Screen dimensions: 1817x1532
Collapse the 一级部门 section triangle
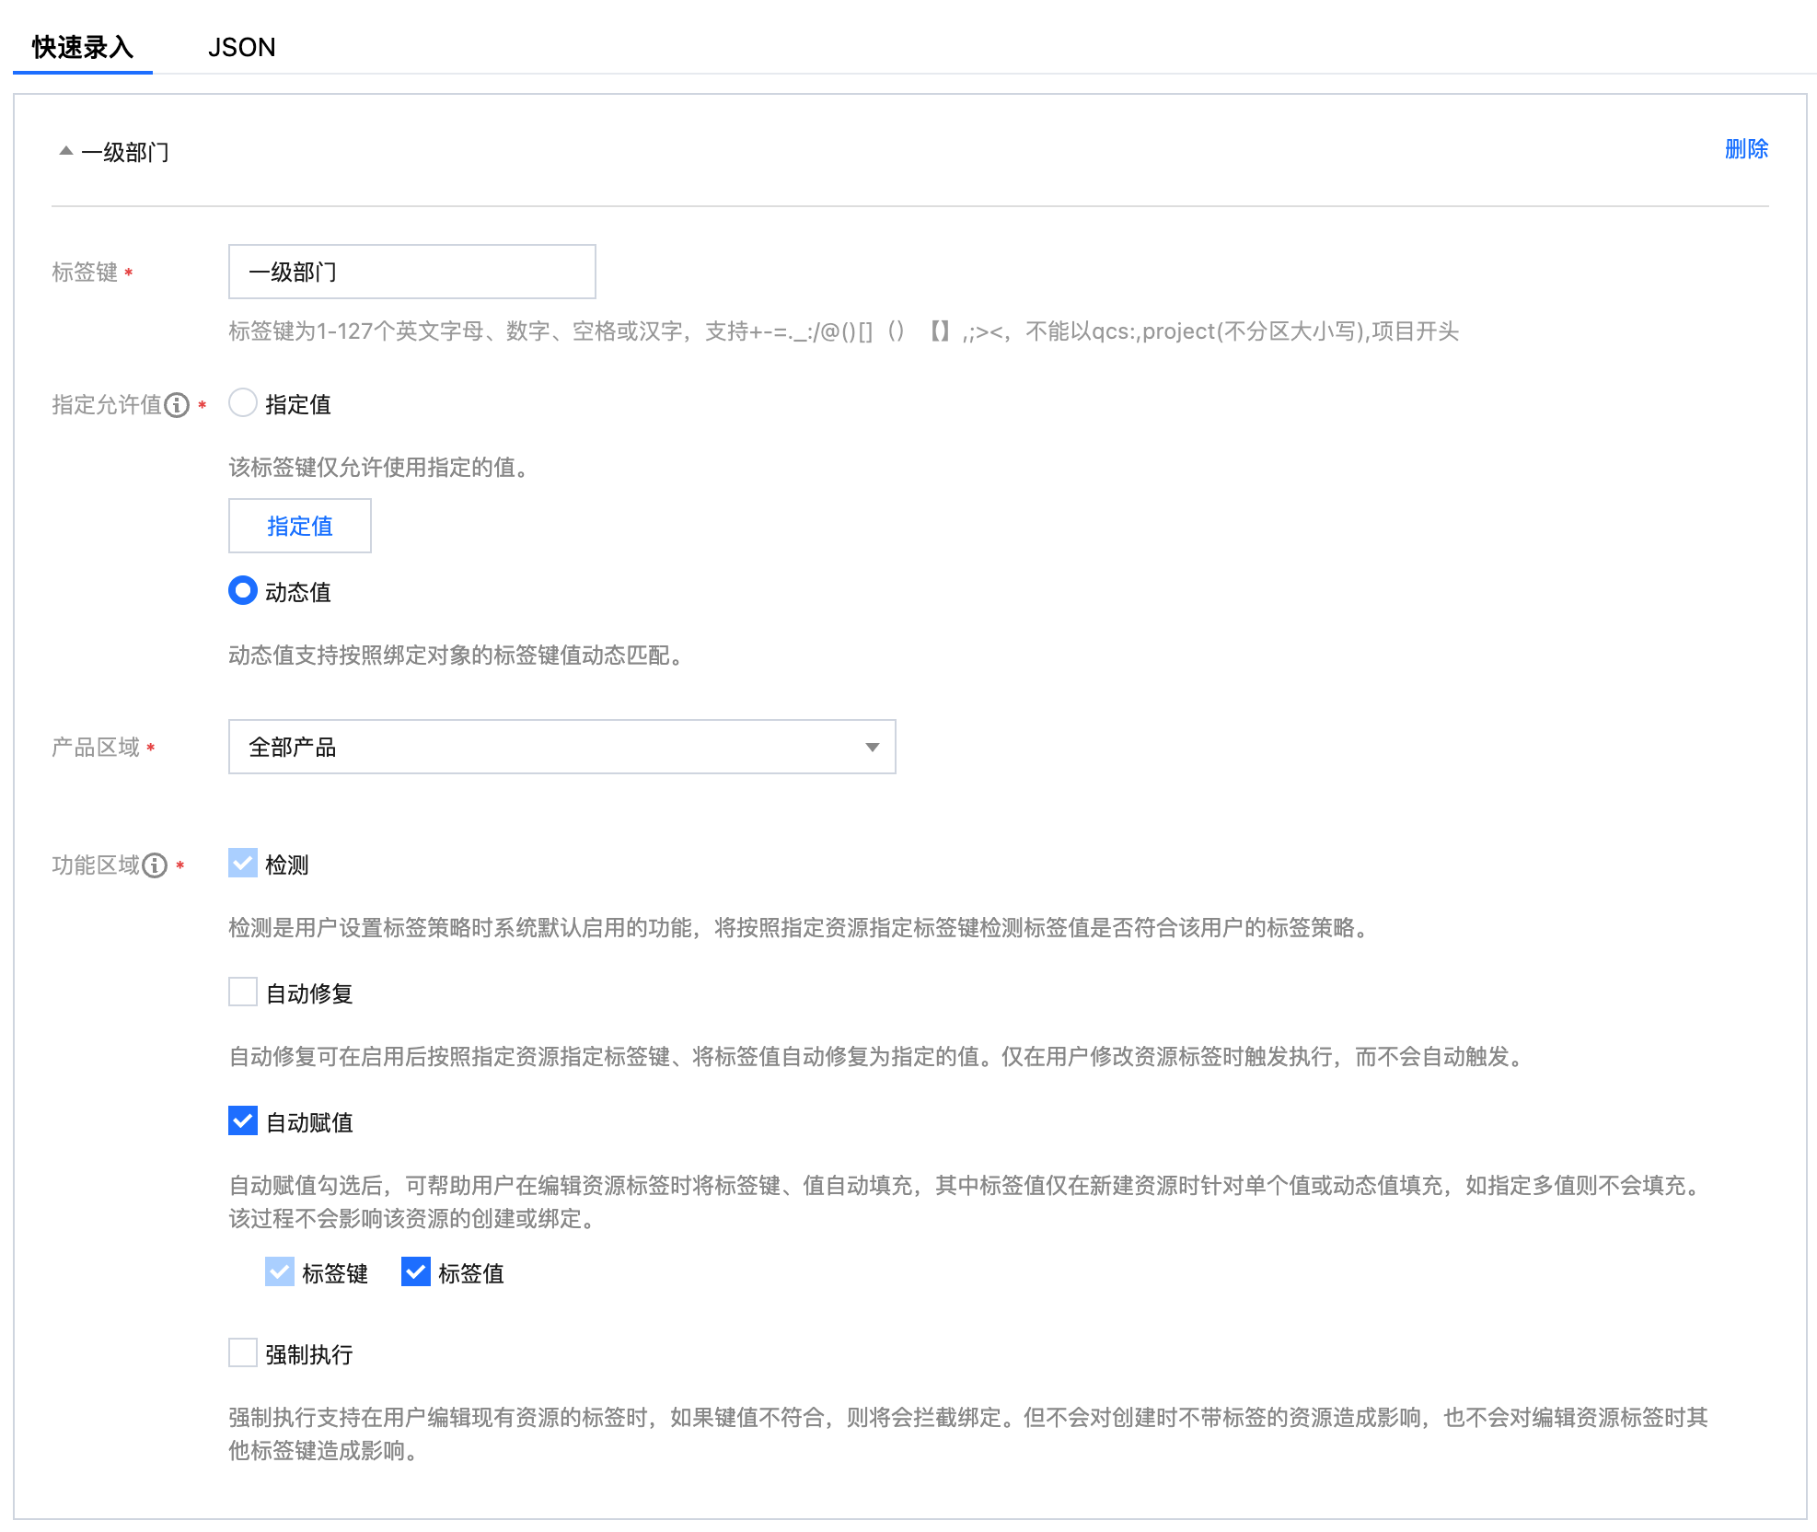65,151
